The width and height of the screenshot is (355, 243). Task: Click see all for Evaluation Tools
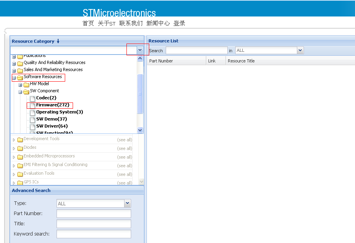(124, 174)
